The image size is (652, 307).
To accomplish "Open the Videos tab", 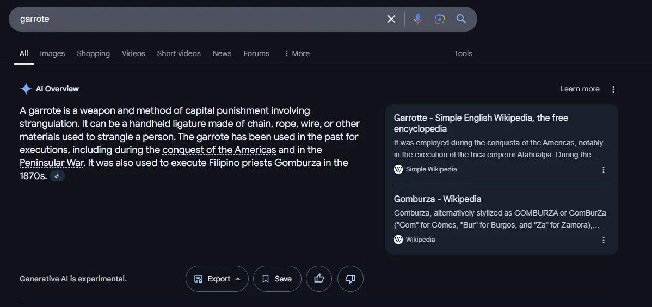I will coord(133,53).
